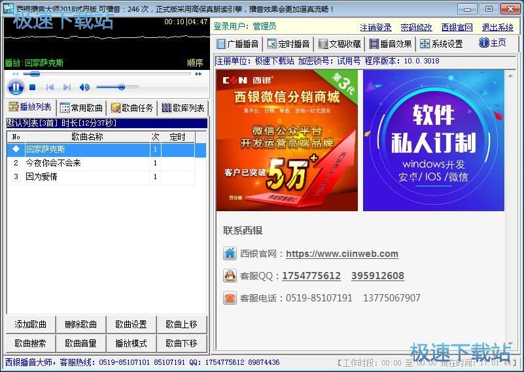Open the 歌库列表 tab
This screenshot has height=372, width=524.
point(183,108)
